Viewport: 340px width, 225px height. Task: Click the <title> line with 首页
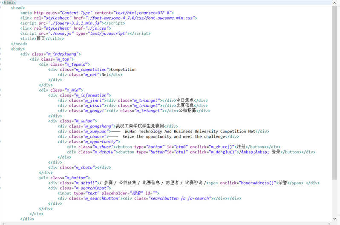[42, 39]
